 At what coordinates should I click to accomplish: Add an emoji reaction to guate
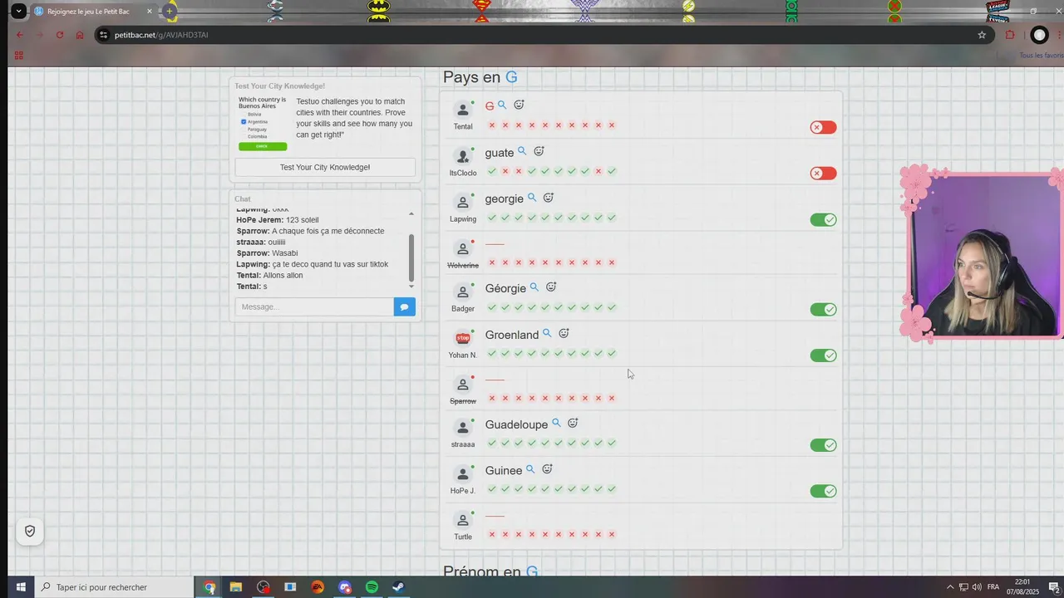pyautogui.click(x=539, y=151)
